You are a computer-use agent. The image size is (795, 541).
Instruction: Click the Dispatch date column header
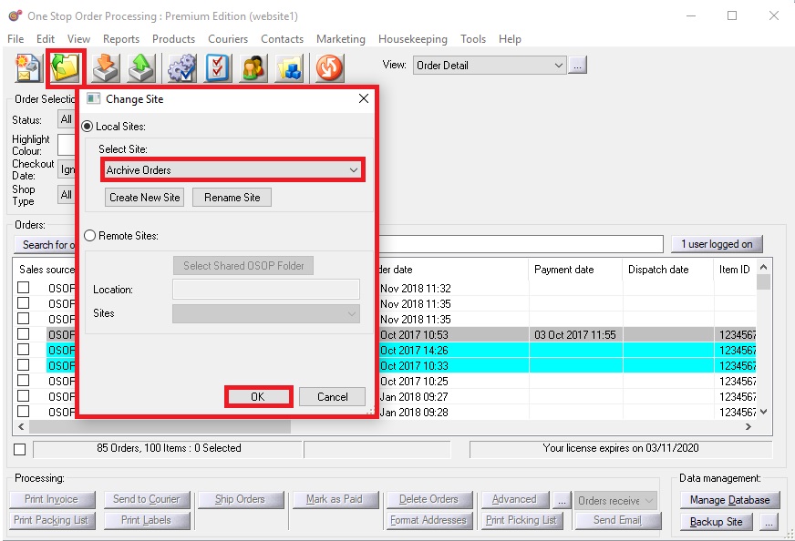[667, 270]
